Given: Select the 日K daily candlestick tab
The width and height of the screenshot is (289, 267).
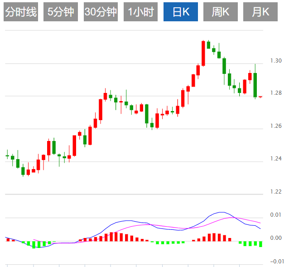Looking at the screenshot, I should tap(181, 12).
